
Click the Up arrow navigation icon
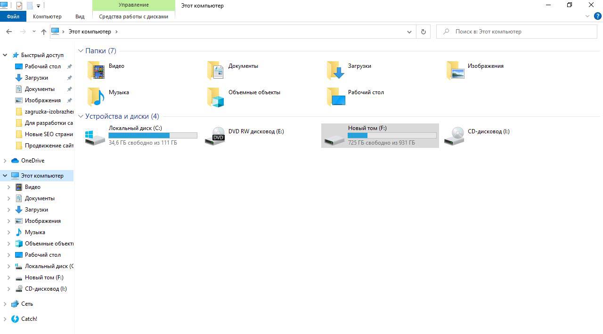[x=44, y=32]
